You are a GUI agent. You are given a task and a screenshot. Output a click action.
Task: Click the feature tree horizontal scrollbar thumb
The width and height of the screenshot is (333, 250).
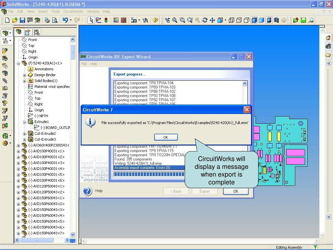pyautogui.click(x=37, y=240)
